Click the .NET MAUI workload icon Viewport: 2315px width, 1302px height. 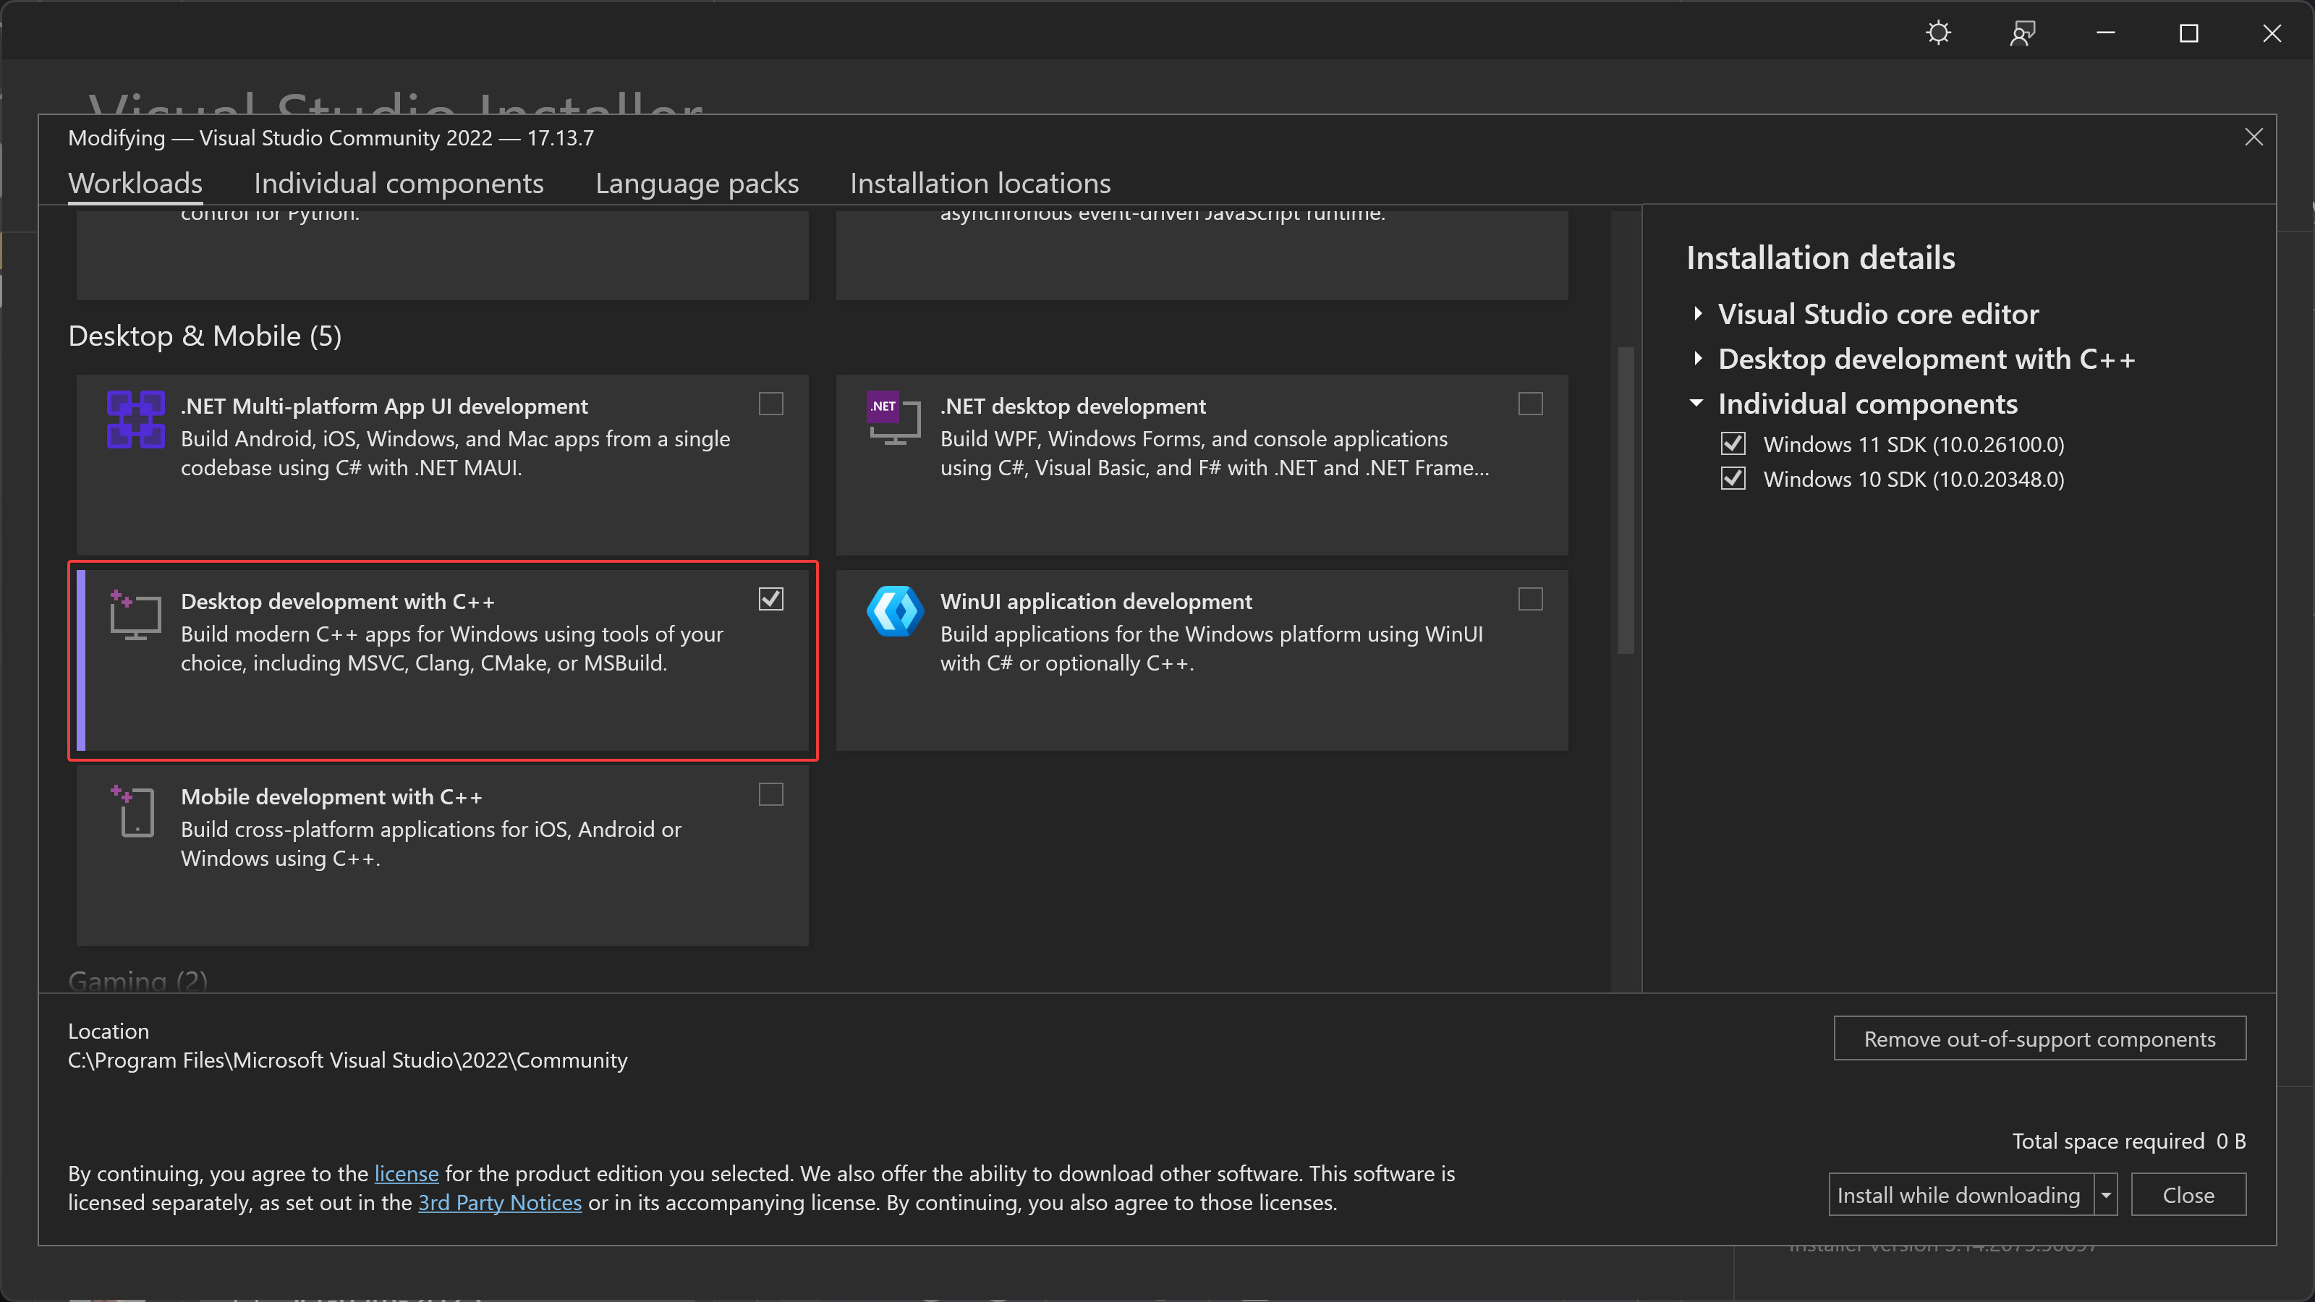(136, 419)
